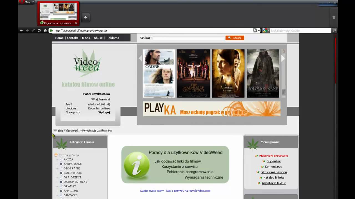This screenshot has height=199, width=355.
Task: Open Ulubione favorites link
Action: tap(71, 108)
